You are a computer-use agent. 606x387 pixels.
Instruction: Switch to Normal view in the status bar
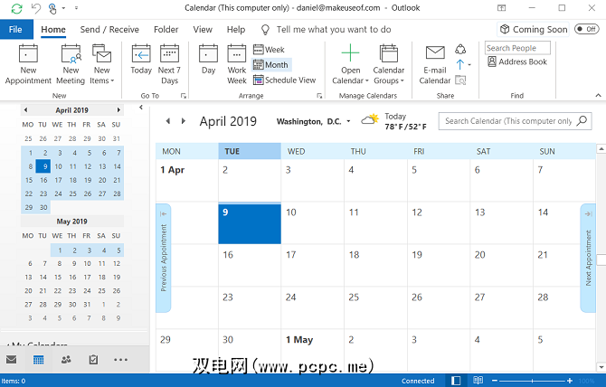coord(456,381)
